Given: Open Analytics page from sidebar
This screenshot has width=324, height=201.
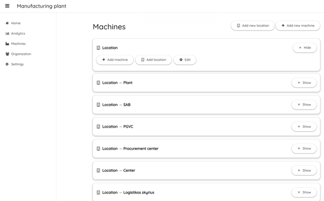Looking at the screenshot, I should [18, 33].
